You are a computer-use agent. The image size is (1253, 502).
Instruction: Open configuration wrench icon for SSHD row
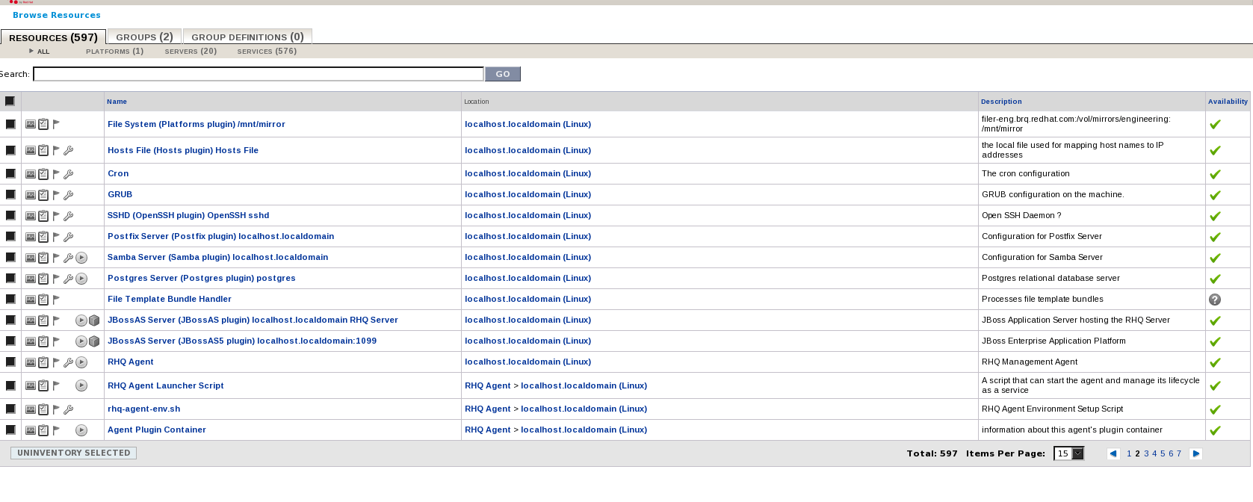pyautogui.click(x=69, y=216)
